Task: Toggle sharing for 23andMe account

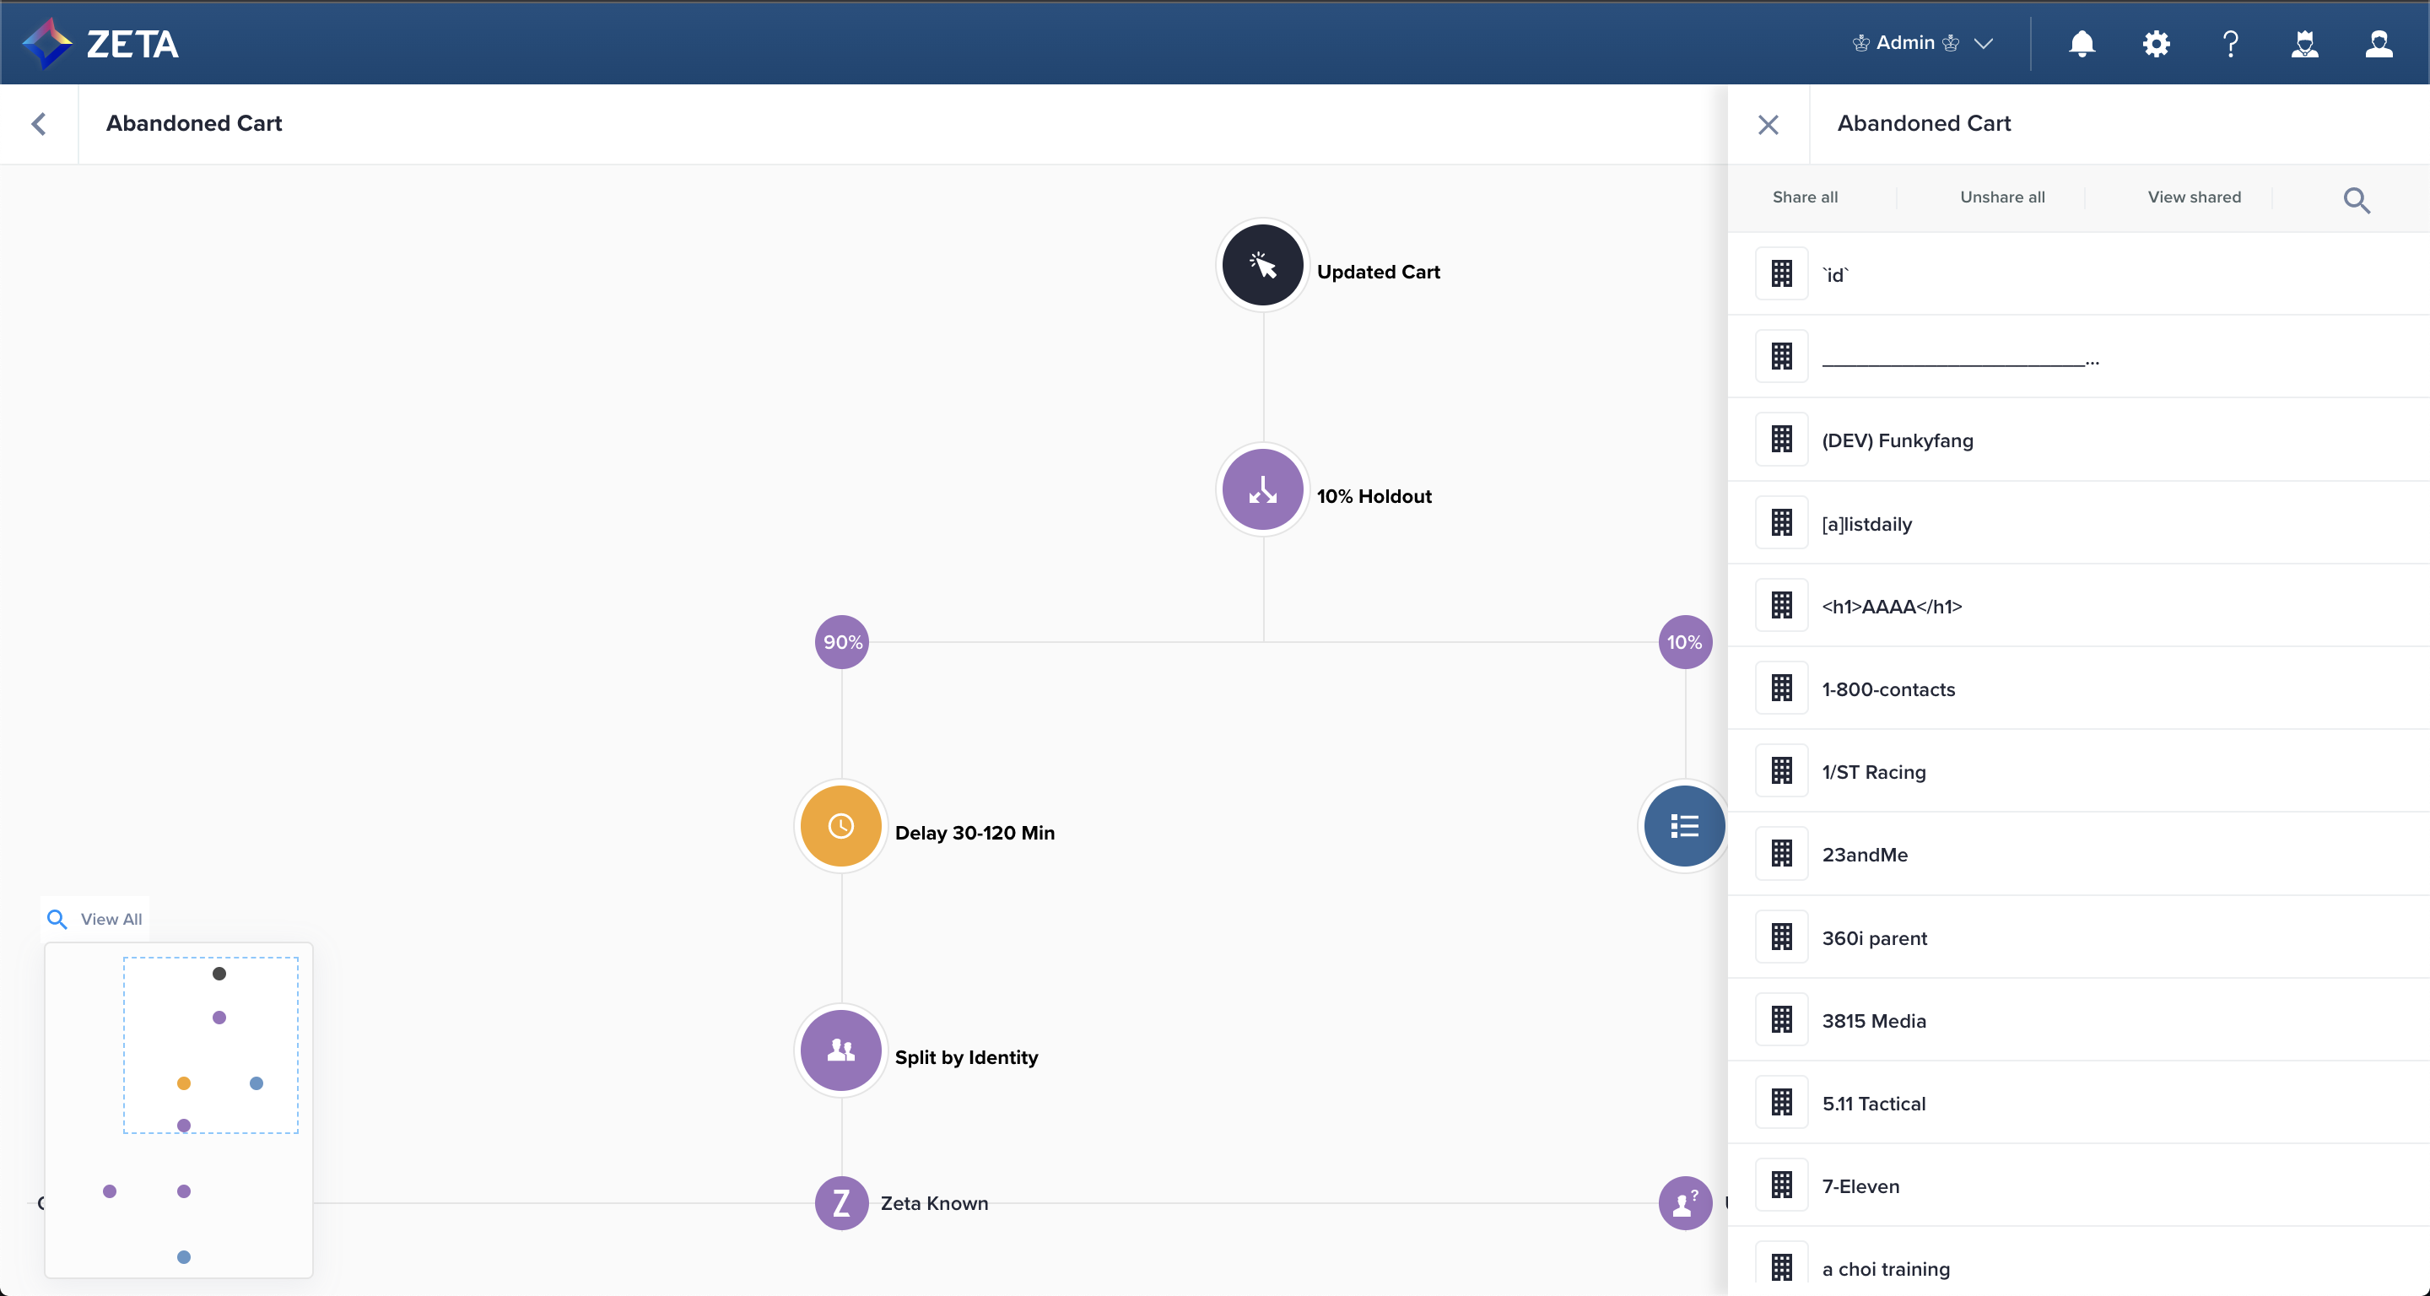Action: [x=1781, y=855]
